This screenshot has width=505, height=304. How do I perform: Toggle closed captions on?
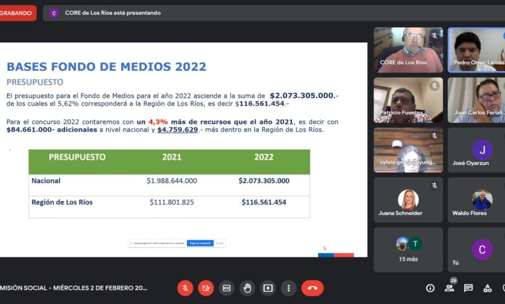(227, 288)
